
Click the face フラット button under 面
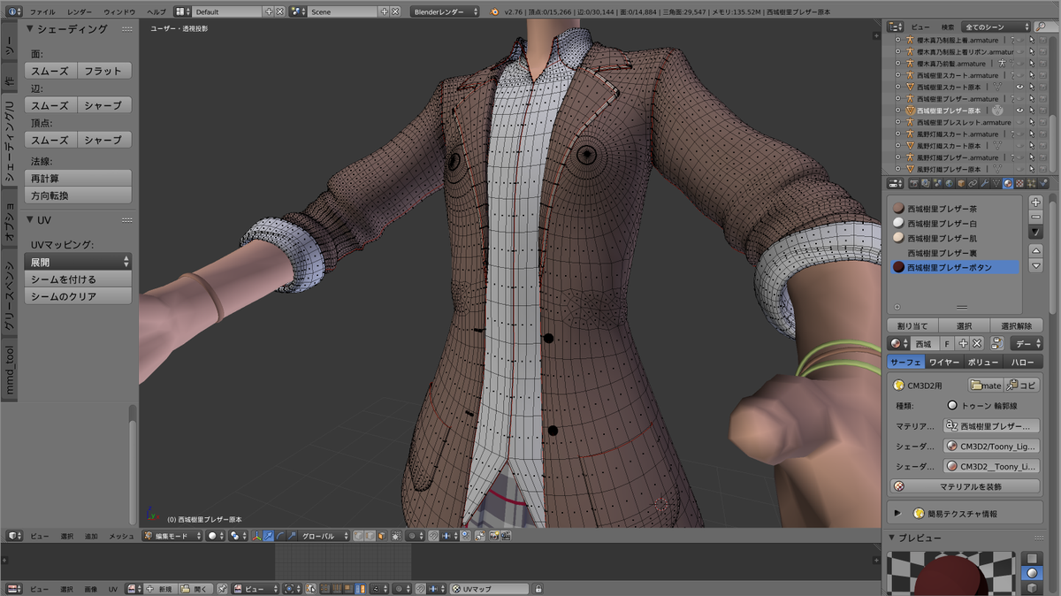[104, 71]
